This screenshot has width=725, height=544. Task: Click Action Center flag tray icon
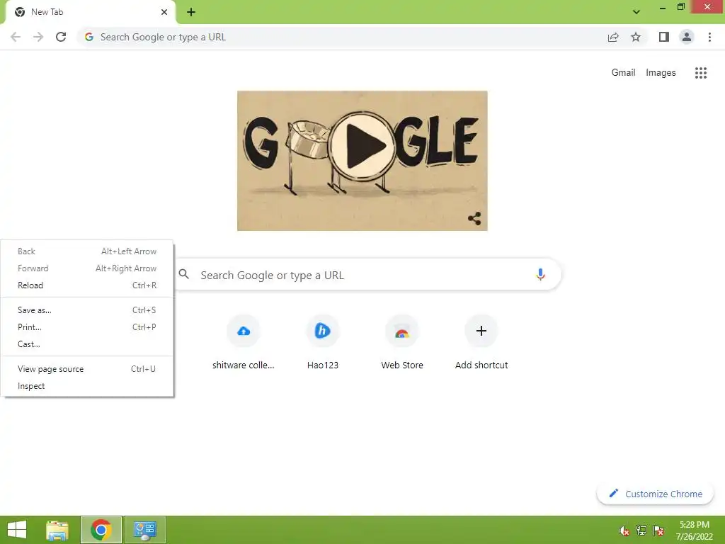[x=658, y=530]
